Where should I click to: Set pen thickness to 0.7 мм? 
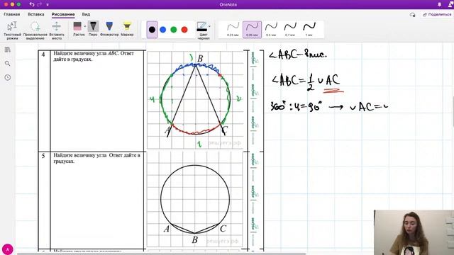290,30
